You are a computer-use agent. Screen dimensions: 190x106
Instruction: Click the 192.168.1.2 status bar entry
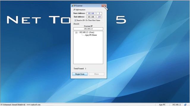[x=176, y=105]
